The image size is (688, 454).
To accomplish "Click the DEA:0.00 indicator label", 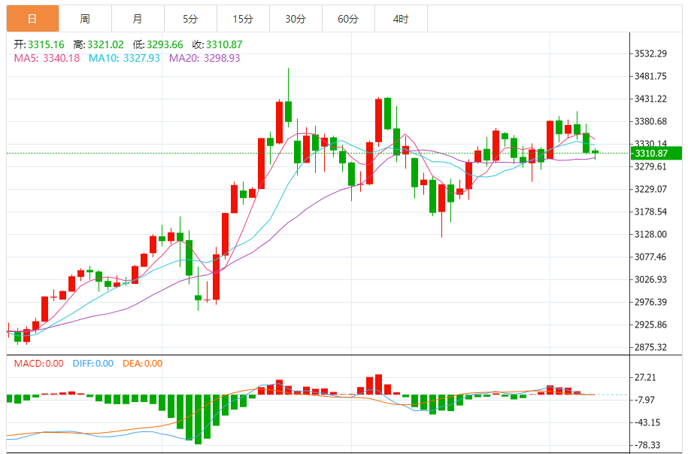I will pyautogui.click(x=143, y=364).
